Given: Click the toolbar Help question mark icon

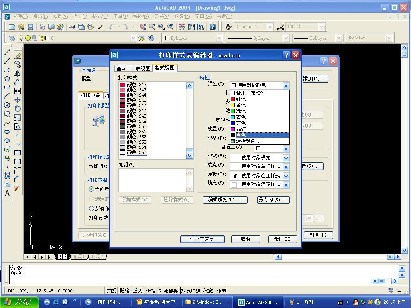Looking at the screenshot, I should coord(212,27).
